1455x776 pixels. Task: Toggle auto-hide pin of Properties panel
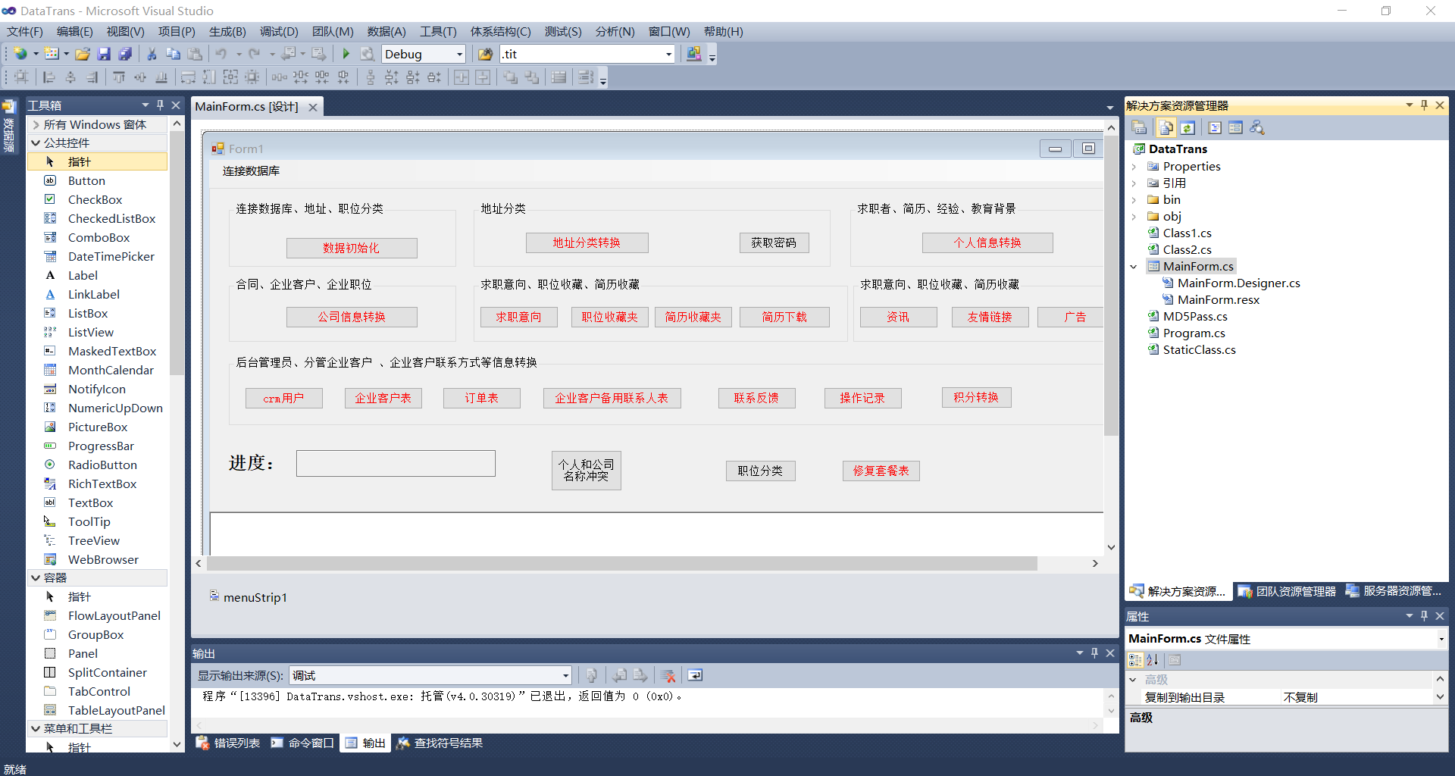tap(1424, 616)
